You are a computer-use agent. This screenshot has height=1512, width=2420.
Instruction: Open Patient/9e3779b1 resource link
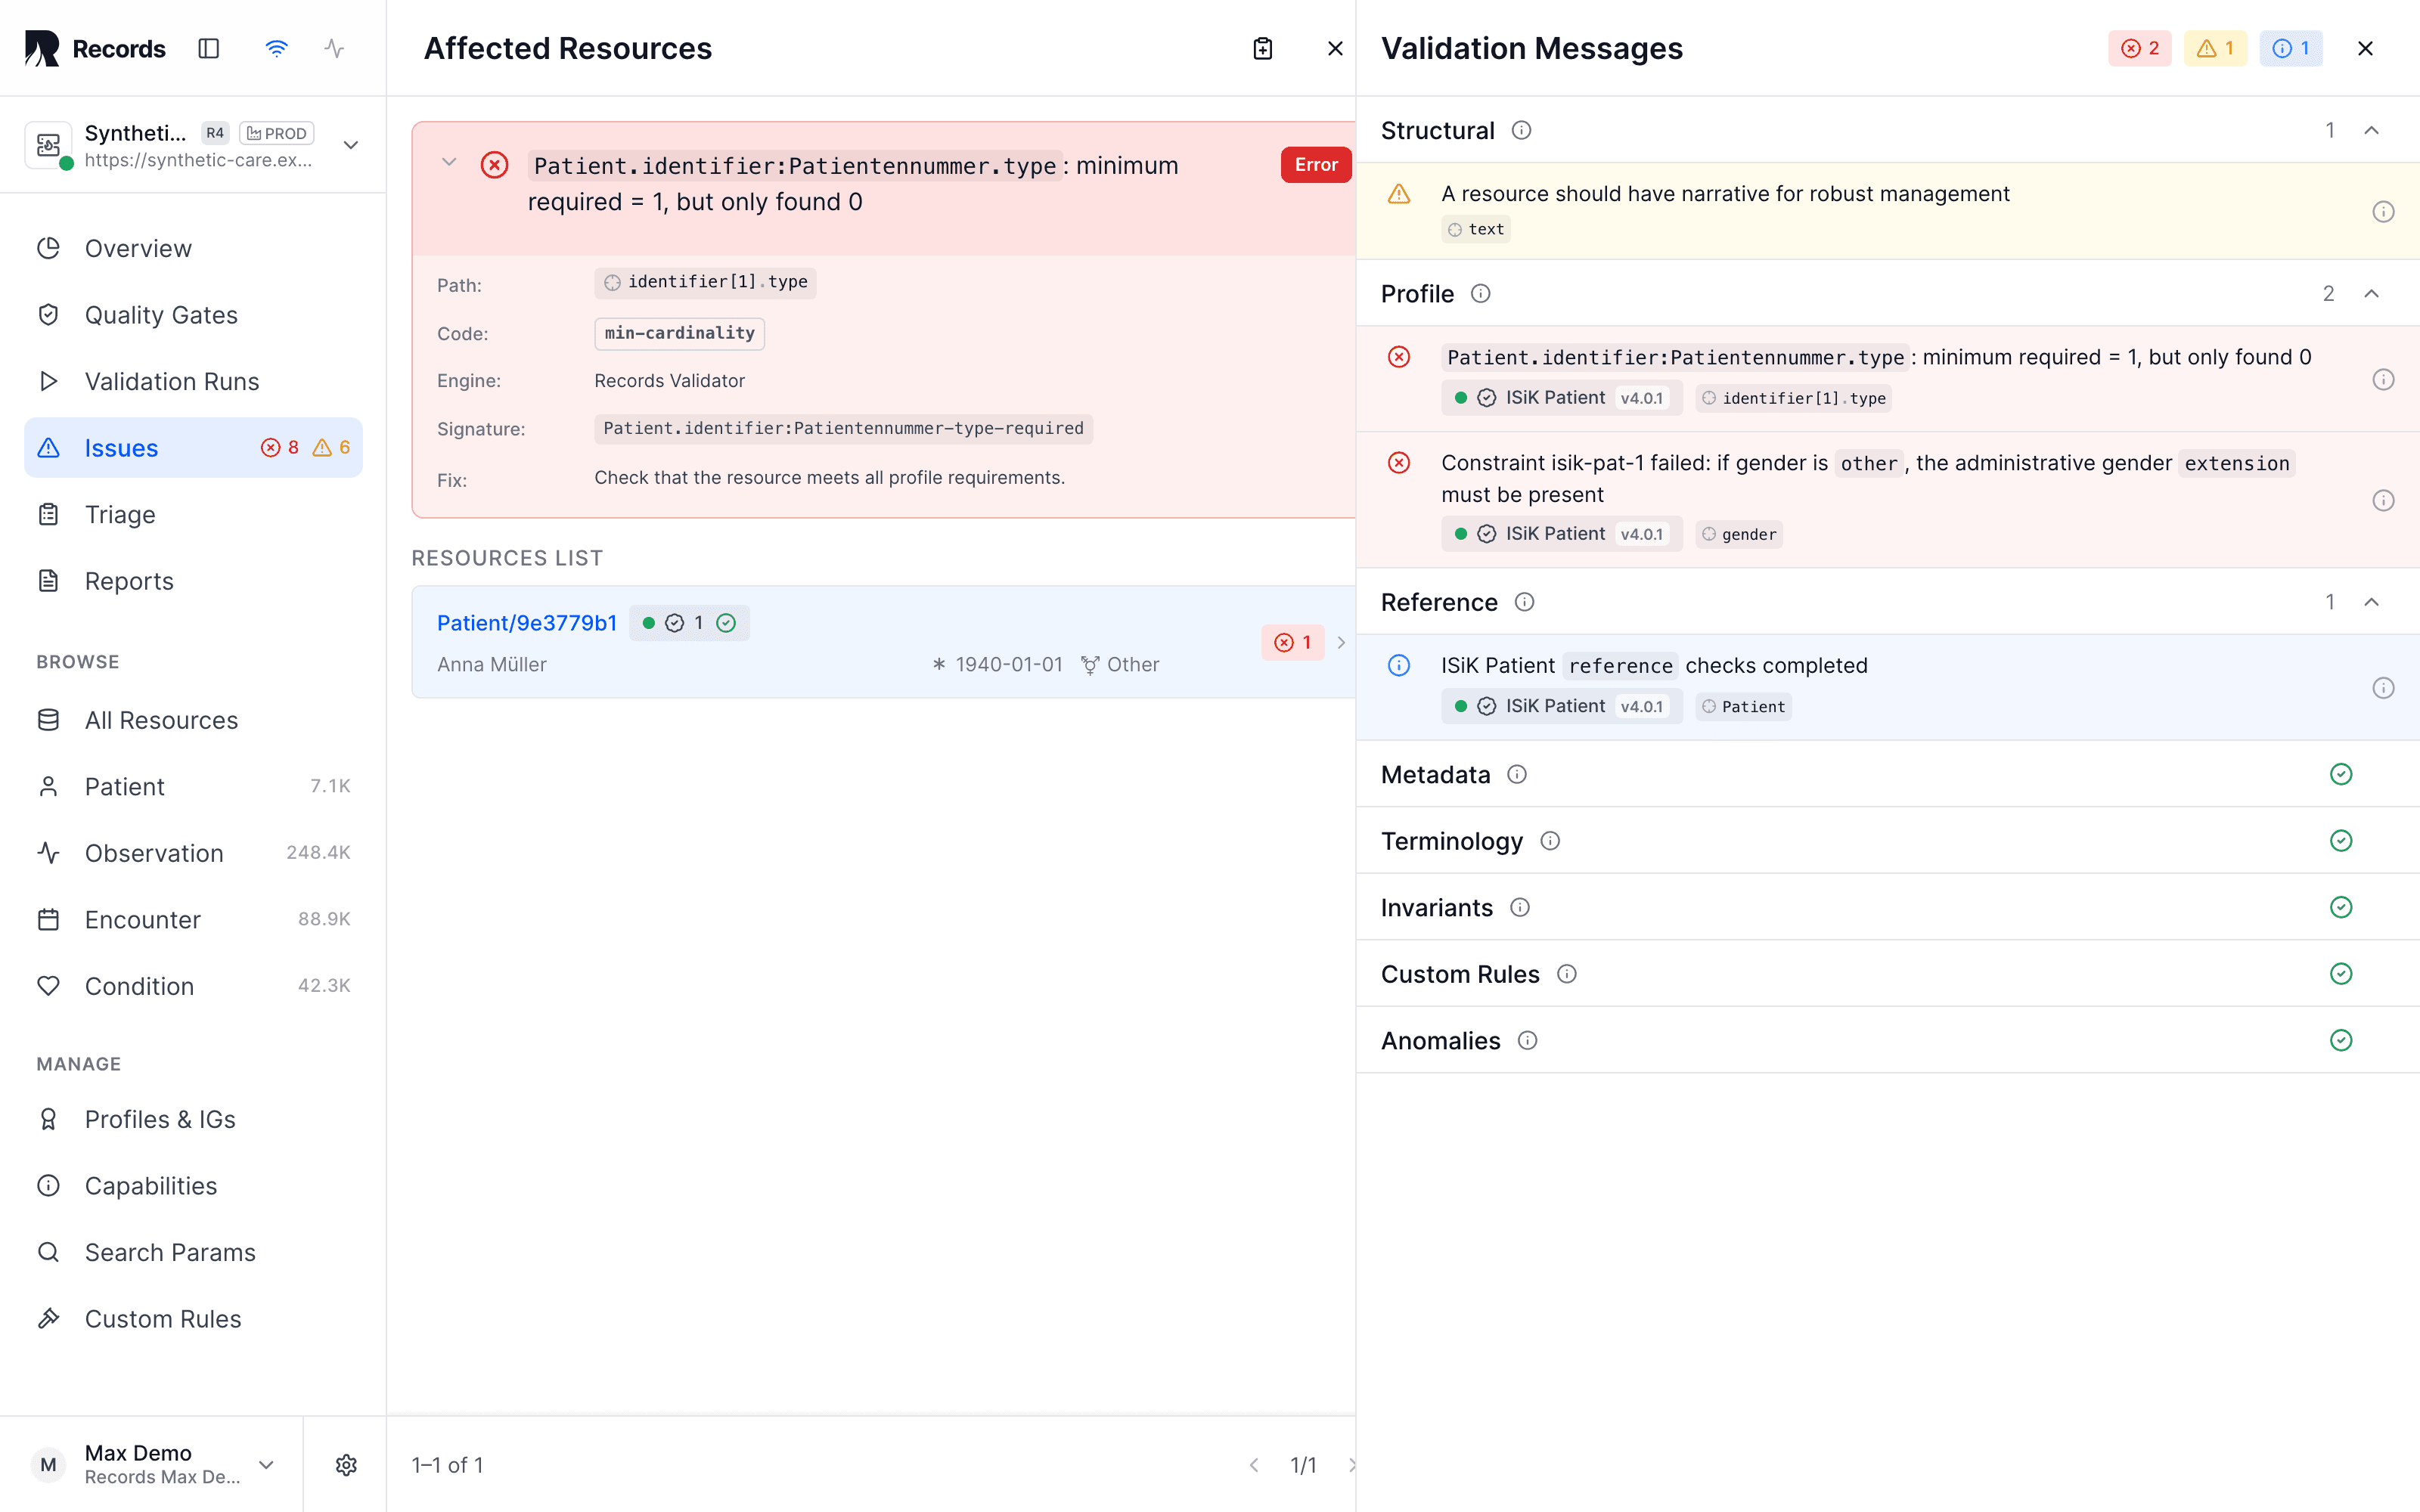coord(526,622)
